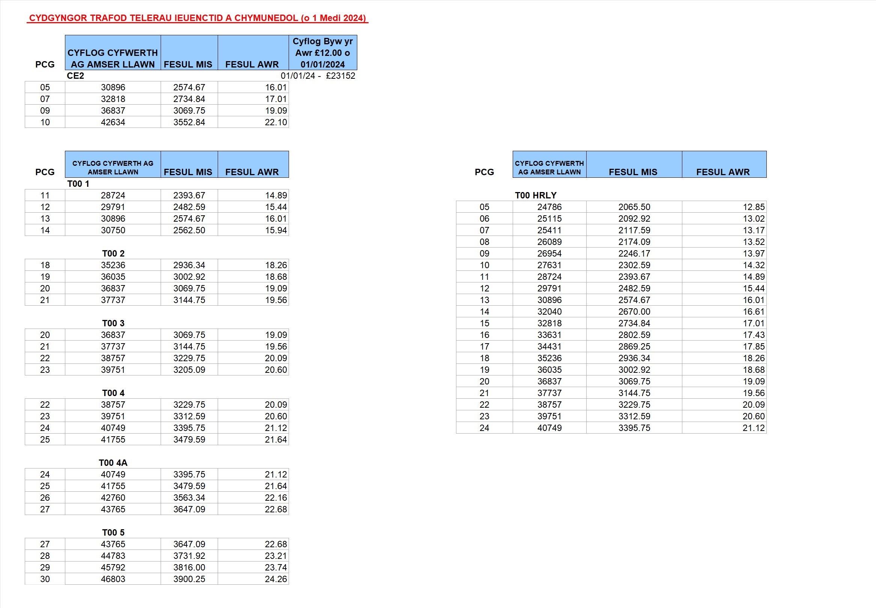Click hourly rate 23.74
The image size is (876, 608).
click(275, 567)
